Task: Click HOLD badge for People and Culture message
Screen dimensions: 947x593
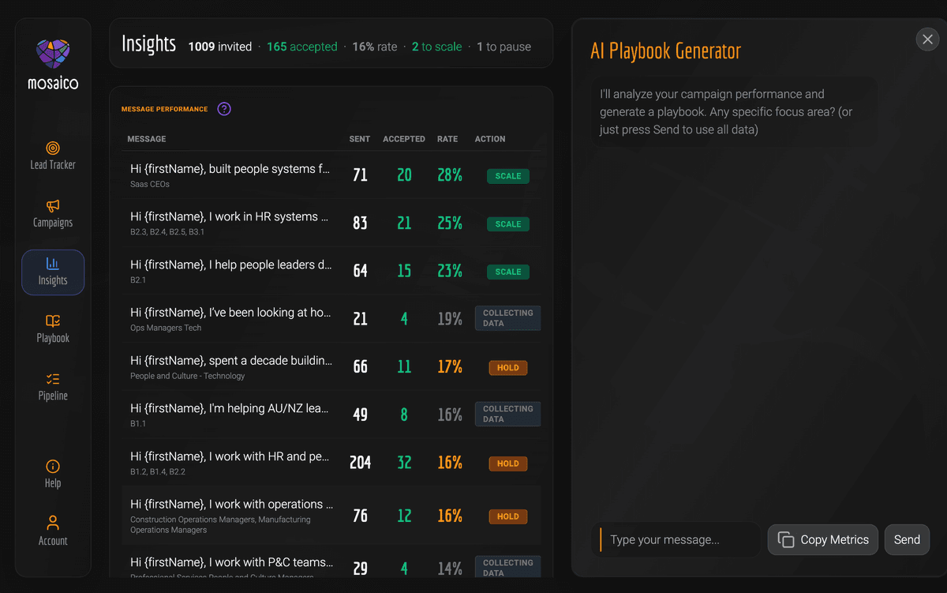Action: (x=508, y=368)
